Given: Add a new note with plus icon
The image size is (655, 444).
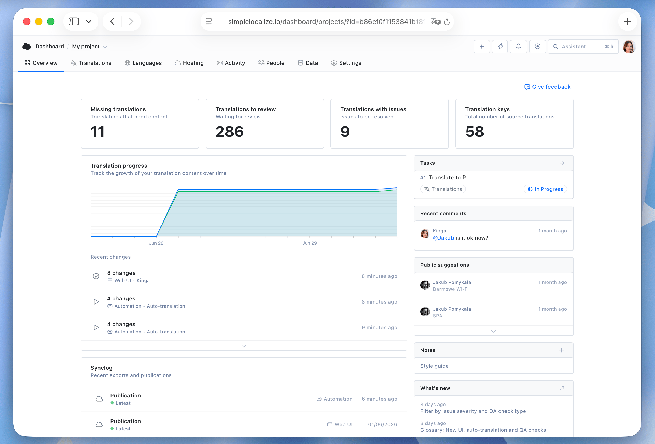Looking at the screenshot, I should [x=562, y=350].
